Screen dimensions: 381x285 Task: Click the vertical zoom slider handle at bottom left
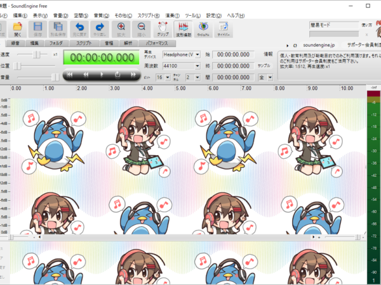[x=11, y=237]
